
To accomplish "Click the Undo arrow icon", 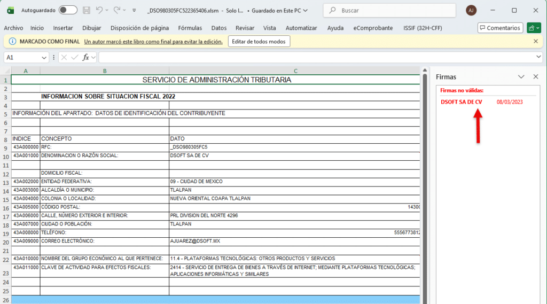I will [x=100, y=10].
